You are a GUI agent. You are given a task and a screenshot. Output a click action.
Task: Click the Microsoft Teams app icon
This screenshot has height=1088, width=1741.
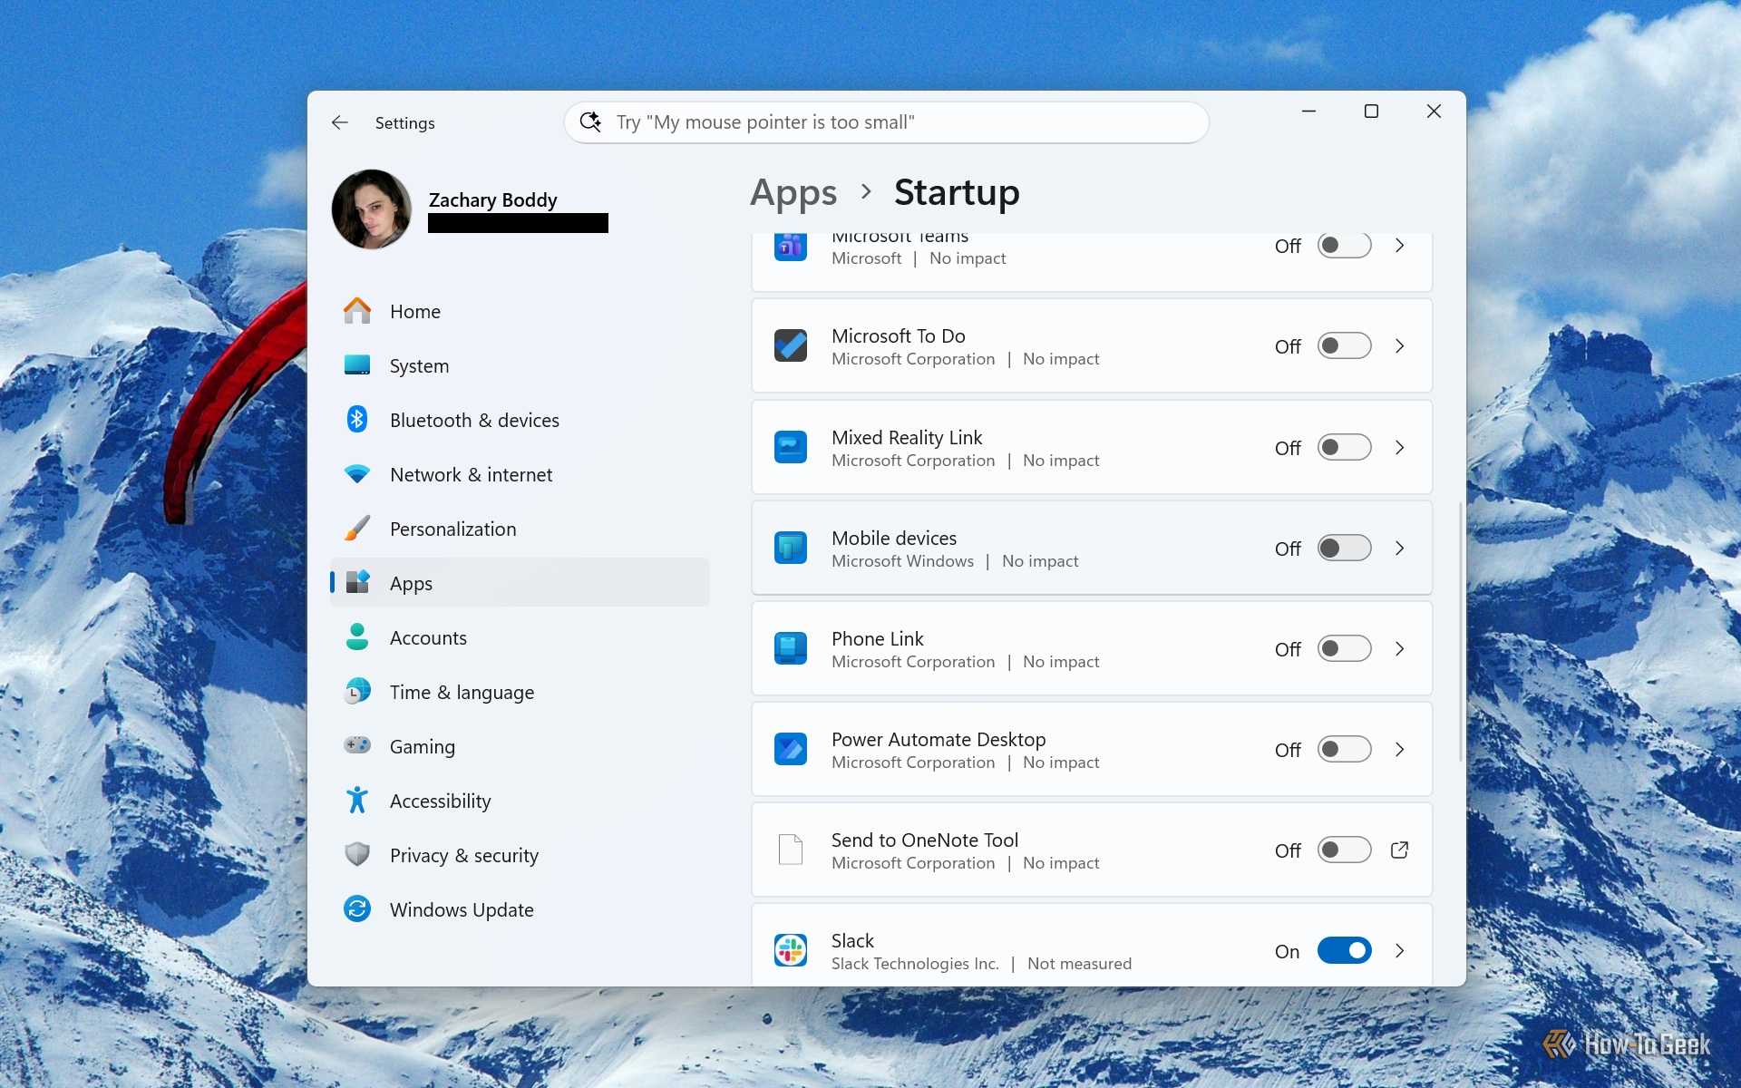pos(791,246)
